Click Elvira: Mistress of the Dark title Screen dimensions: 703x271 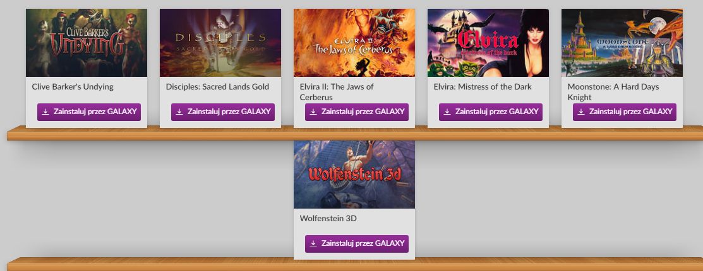483,87
